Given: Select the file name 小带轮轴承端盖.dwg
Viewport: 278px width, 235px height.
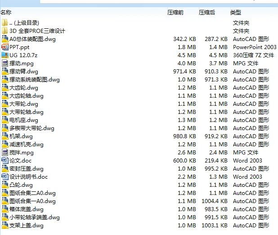Looking at the screenshot, I should click(35, 217).
